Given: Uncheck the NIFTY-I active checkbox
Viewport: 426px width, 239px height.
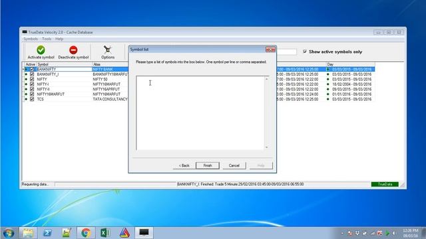Looking at the screenshot, I should point(32,84).
